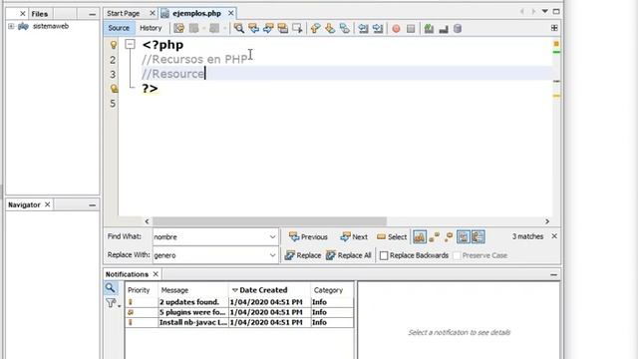Close the ejemplos.php tab
The height and width of the screenshot is (359, 638).
tap(230, 13)
